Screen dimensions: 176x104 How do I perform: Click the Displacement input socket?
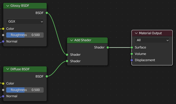(x=132, y=60)
